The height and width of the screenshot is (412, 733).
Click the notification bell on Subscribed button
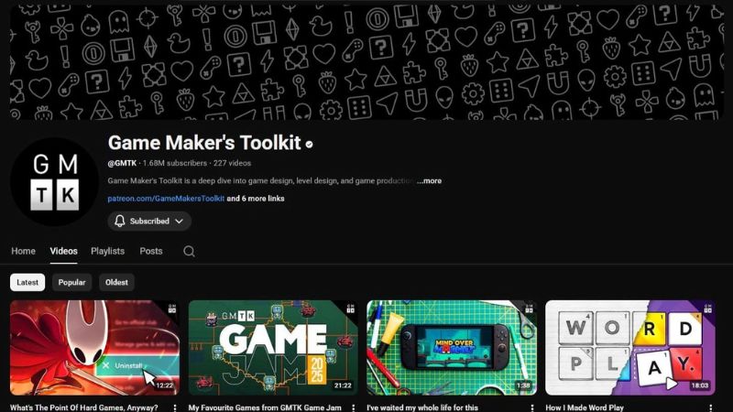click(120, 221)
